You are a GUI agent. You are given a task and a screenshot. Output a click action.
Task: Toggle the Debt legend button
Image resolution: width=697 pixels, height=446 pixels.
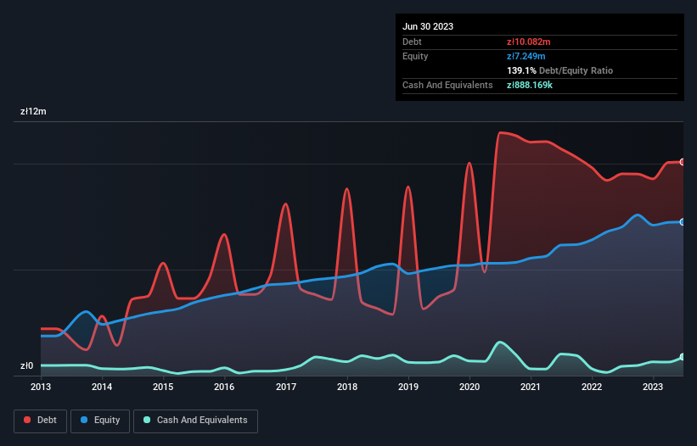point(41,421)
